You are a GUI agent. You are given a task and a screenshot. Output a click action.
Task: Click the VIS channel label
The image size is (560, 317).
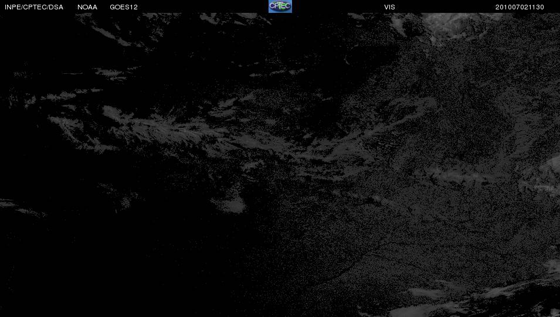point(389,7)
